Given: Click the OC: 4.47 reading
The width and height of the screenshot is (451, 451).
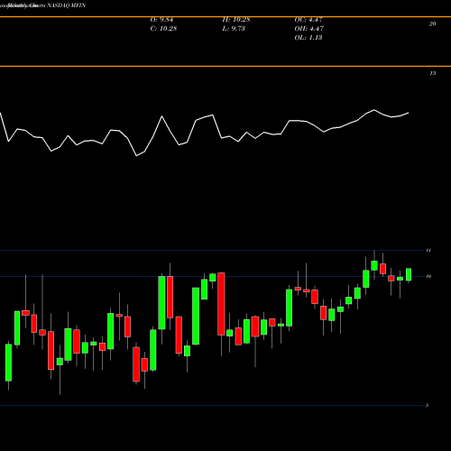Looking at the screenshot, I should 308,20.
